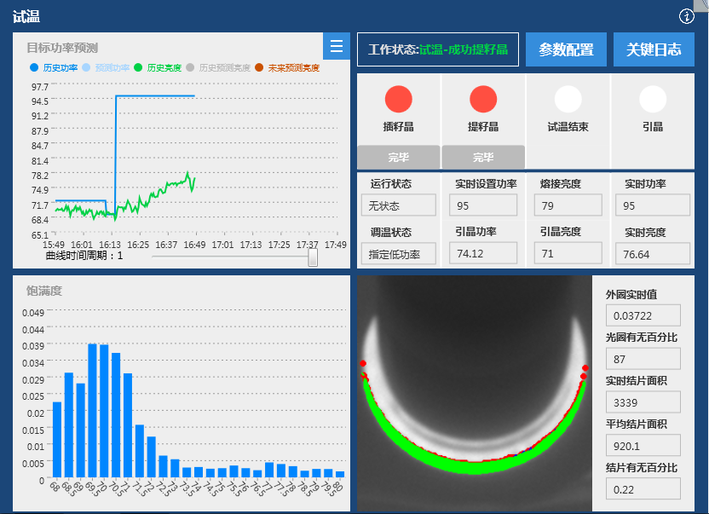Toggle 历史预测亮度 legend series

[x=214, y=67]
